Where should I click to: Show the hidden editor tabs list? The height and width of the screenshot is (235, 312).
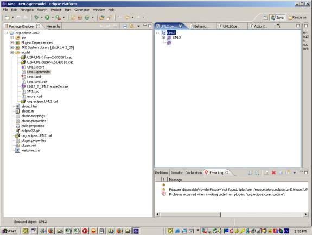coord(278,26)
